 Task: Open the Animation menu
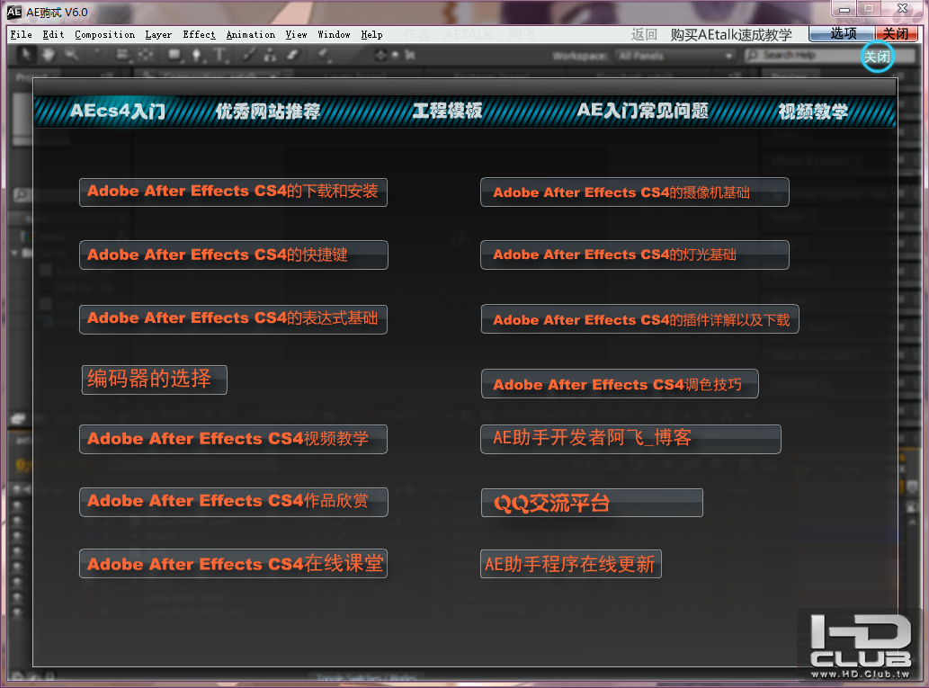click(251, 34)
